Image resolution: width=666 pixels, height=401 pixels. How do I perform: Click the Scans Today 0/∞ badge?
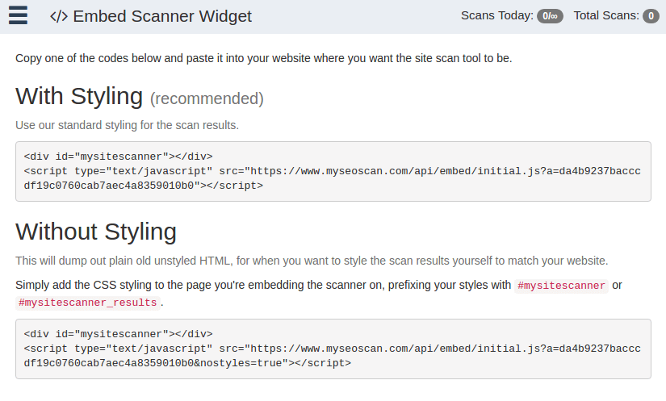coord(550,16)
